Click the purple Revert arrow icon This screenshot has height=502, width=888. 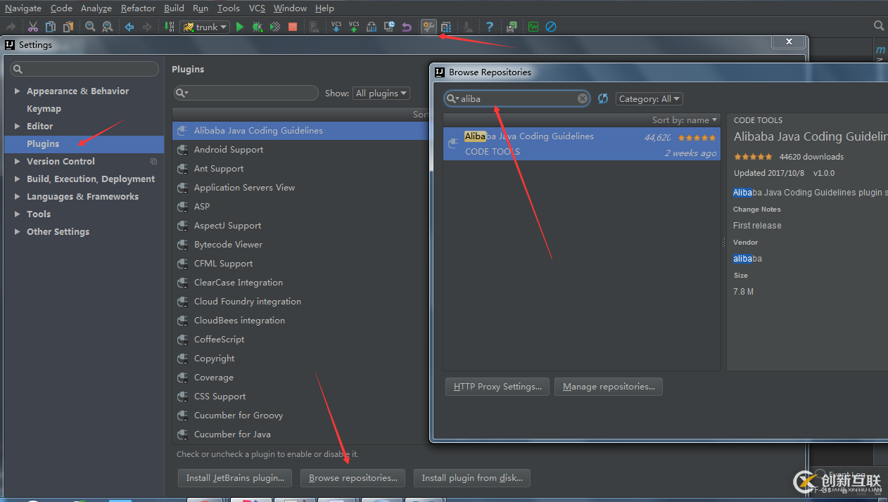407,27
